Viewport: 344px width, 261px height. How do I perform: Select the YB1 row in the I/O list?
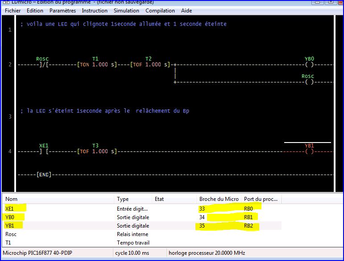tap(142, 225)
